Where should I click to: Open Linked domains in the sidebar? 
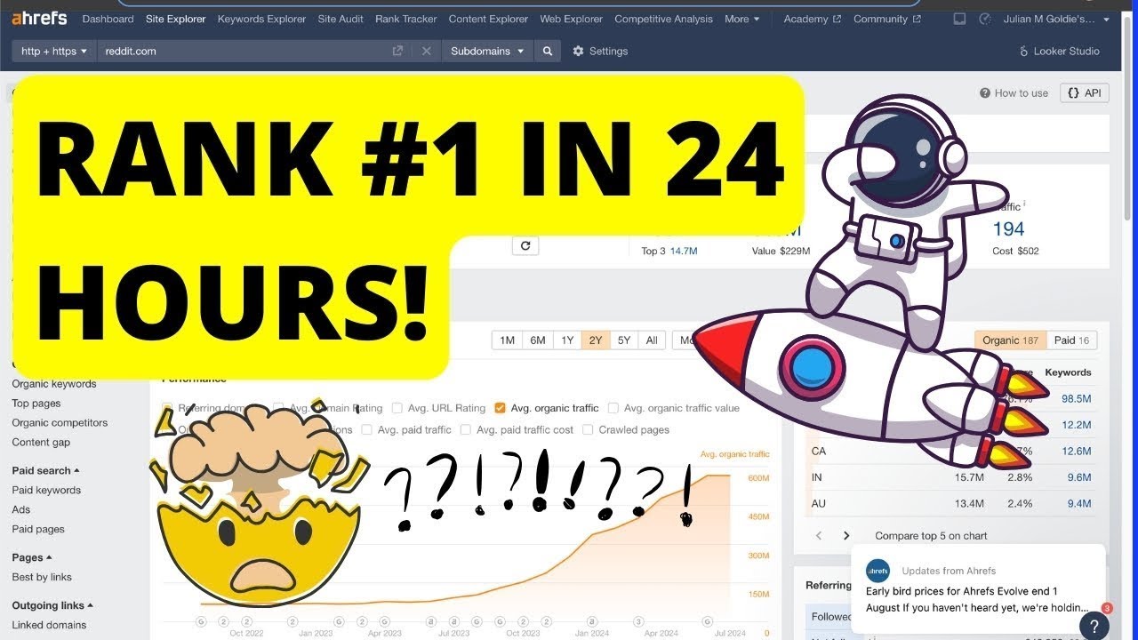point(49,625)
